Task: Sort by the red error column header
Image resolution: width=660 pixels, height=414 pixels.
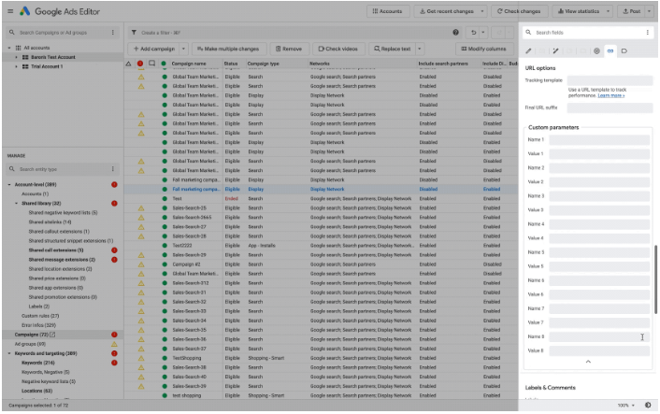Action: pyautogui.click(x=140, y=64)
